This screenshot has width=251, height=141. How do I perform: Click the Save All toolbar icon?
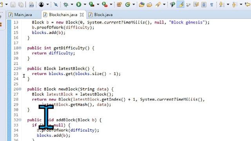coord(21,4)
